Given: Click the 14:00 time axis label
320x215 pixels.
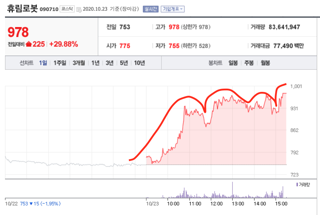Looking at the screenshot, I should tap(260, 204).
